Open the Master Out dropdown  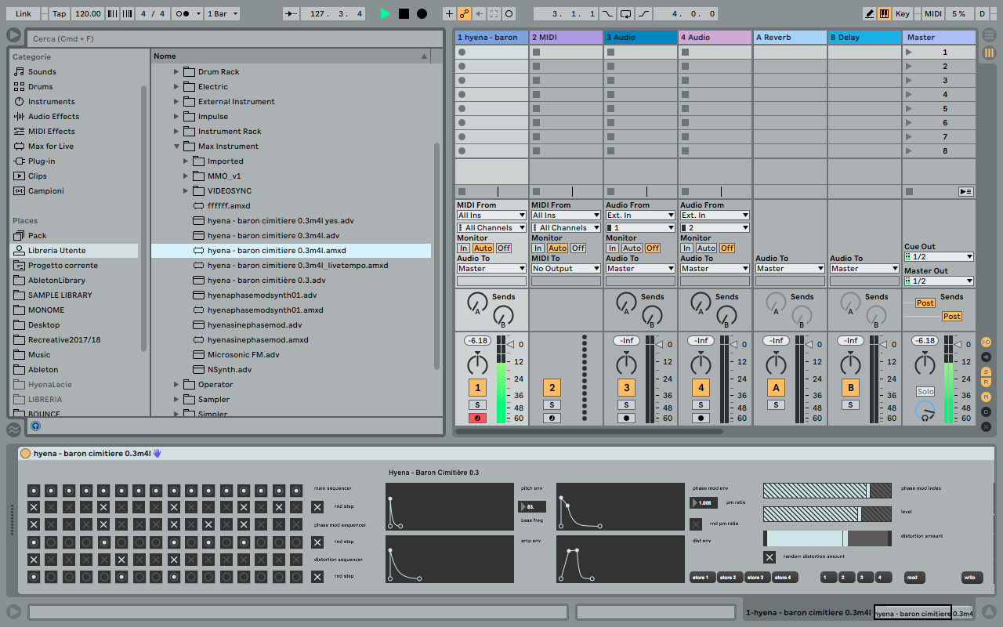pos(938,281)
